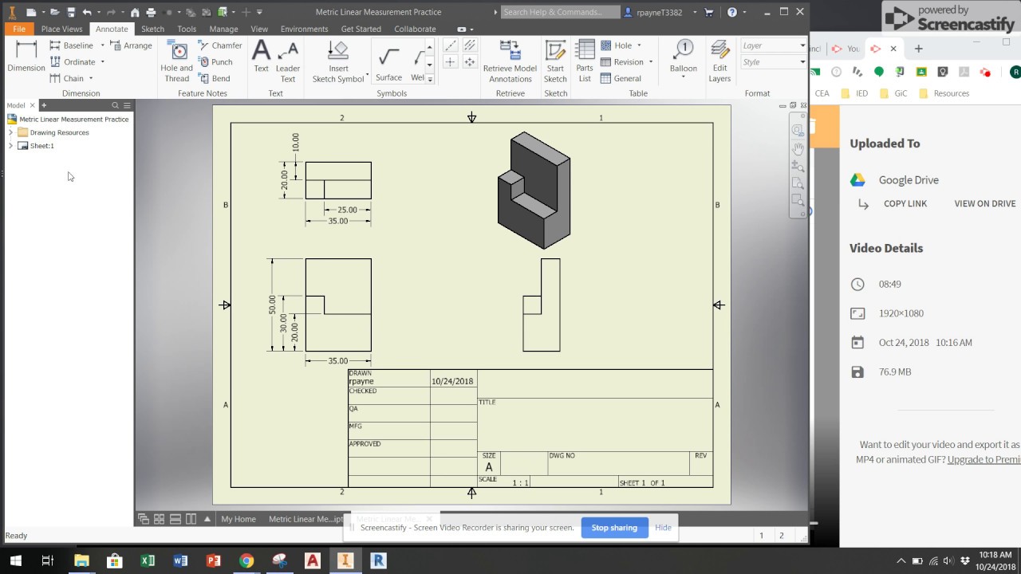Select the Bend note tool
1021x574 pixels.
tap(215, 78)
